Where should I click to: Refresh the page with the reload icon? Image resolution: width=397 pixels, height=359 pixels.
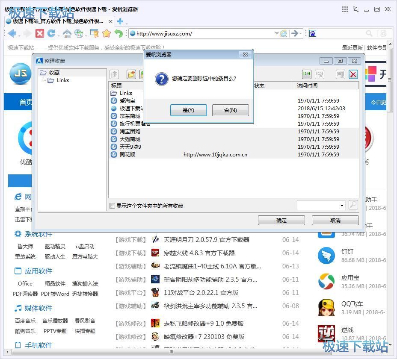(x=51, y=33)
